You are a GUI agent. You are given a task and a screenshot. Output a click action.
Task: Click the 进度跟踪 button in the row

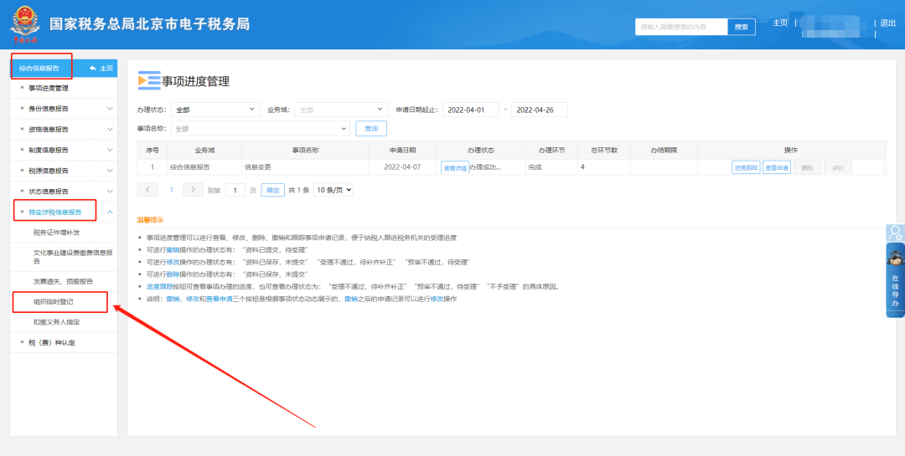746,167
